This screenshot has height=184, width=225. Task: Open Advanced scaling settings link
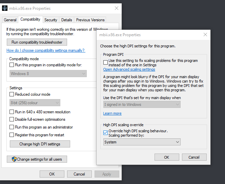coord(129,70)
